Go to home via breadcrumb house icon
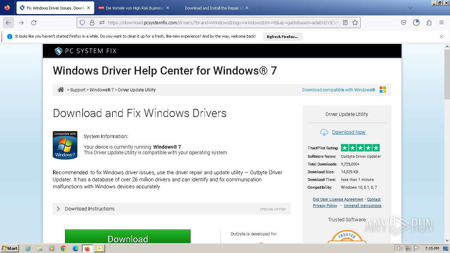 pos(61,90)
